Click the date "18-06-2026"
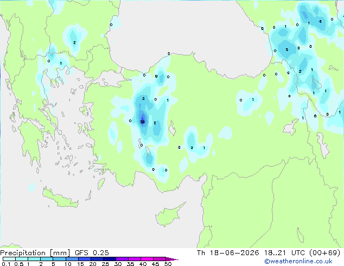This screenshot has height=266, width=344. 234,253
